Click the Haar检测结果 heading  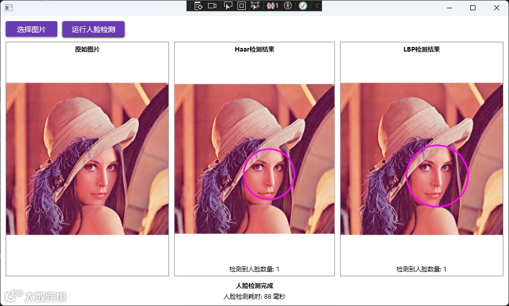coord(254,50)
